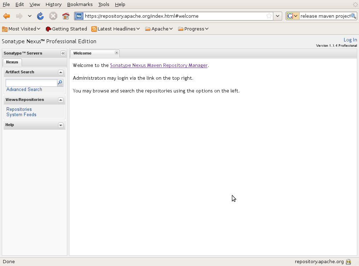The height and width of the screenshot is (266, 359).
Task: Open the Bookmarks menu
Action: 80,4
